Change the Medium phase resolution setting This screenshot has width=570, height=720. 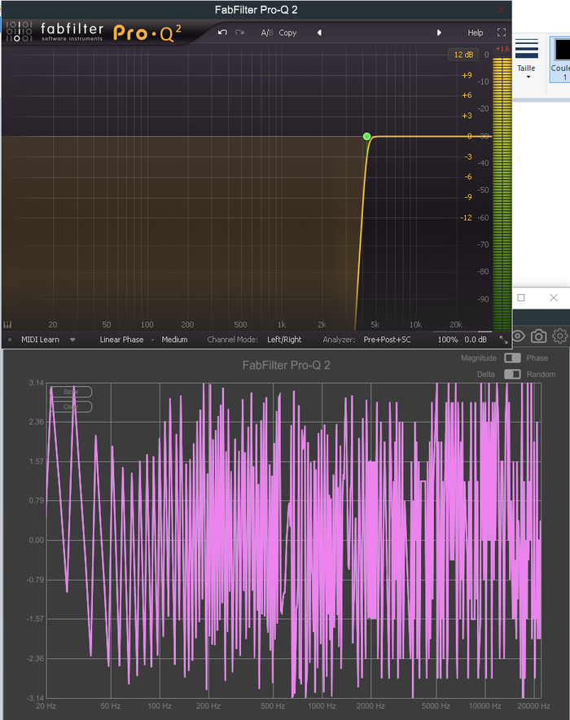click(x=174, y=340)
